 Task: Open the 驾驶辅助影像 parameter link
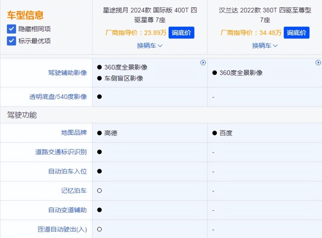67,73
